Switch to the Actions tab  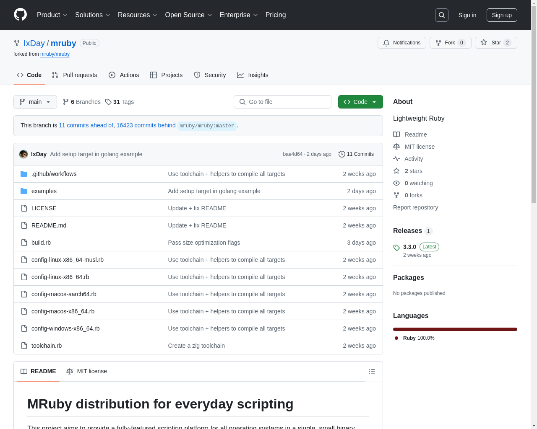pos(124,75)
